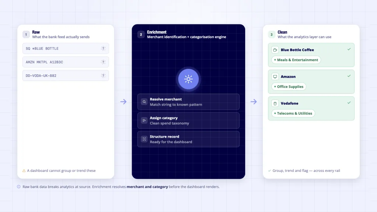Click 'What the bank feed actually sends' subtitle

(x=61, y=37)
